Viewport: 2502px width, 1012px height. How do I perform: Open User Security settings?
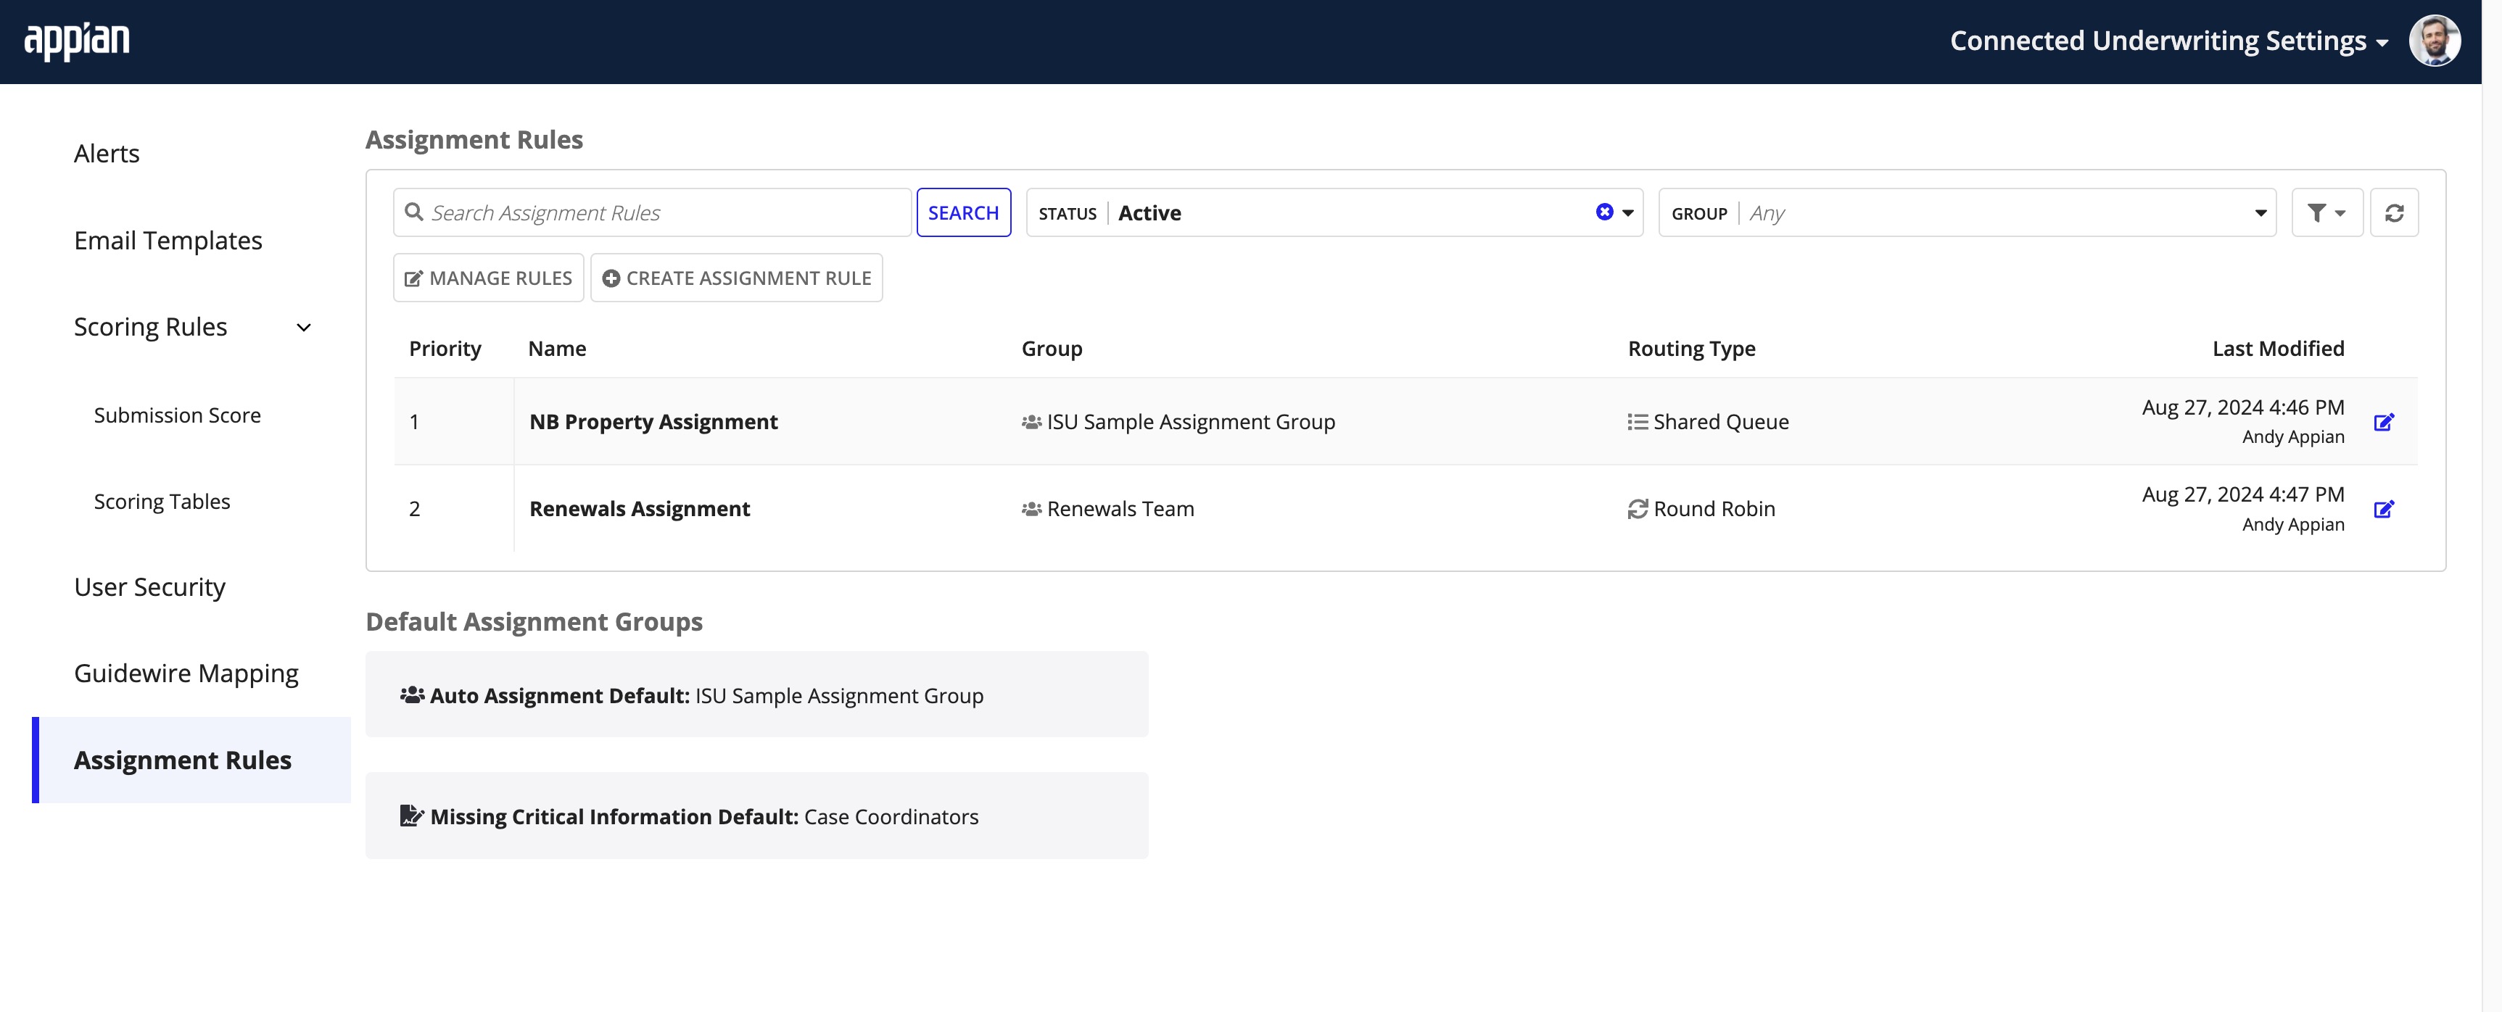[149, 586]
